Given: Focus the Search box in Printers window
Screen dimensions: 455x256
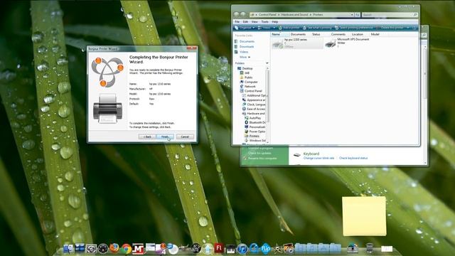Looking at the screenshot, I should coord(390,14).
